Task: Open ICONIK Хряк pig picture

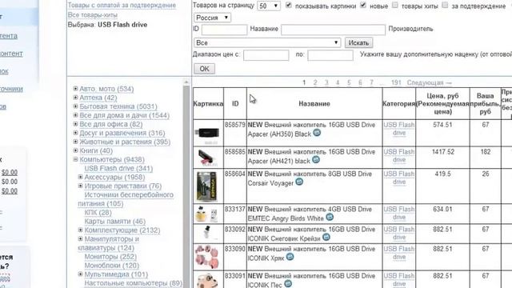Action: pyautogui.click(x=207, y=257)
